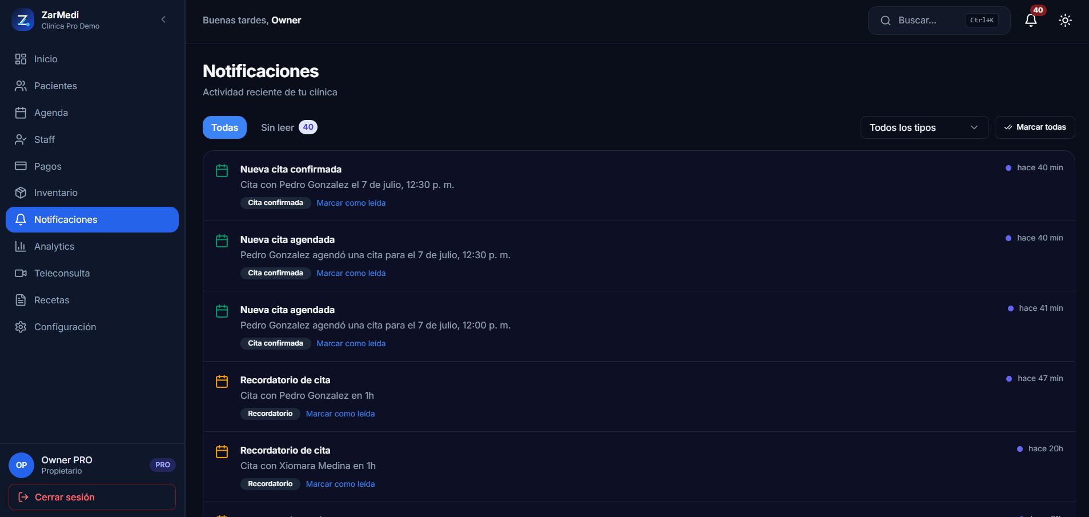Click the ZarMedi Z logo icon

(x=23, y=20)
